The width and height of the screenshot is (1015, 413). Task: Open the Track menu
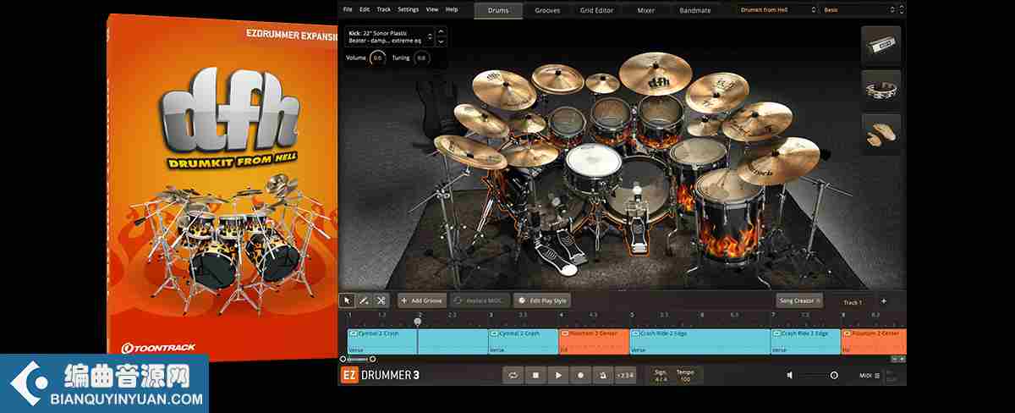click(384, 9)
